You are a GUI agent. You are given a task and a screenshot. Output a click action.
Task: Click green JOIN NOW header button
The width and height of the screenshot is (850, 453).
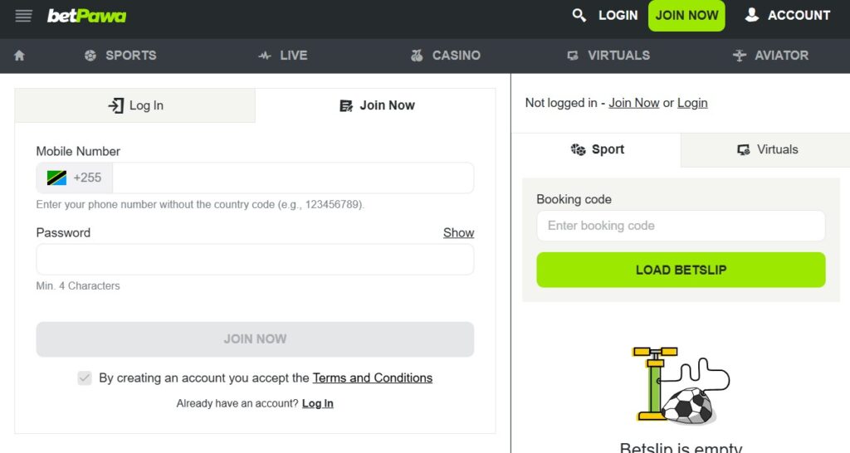click(686, 15)
